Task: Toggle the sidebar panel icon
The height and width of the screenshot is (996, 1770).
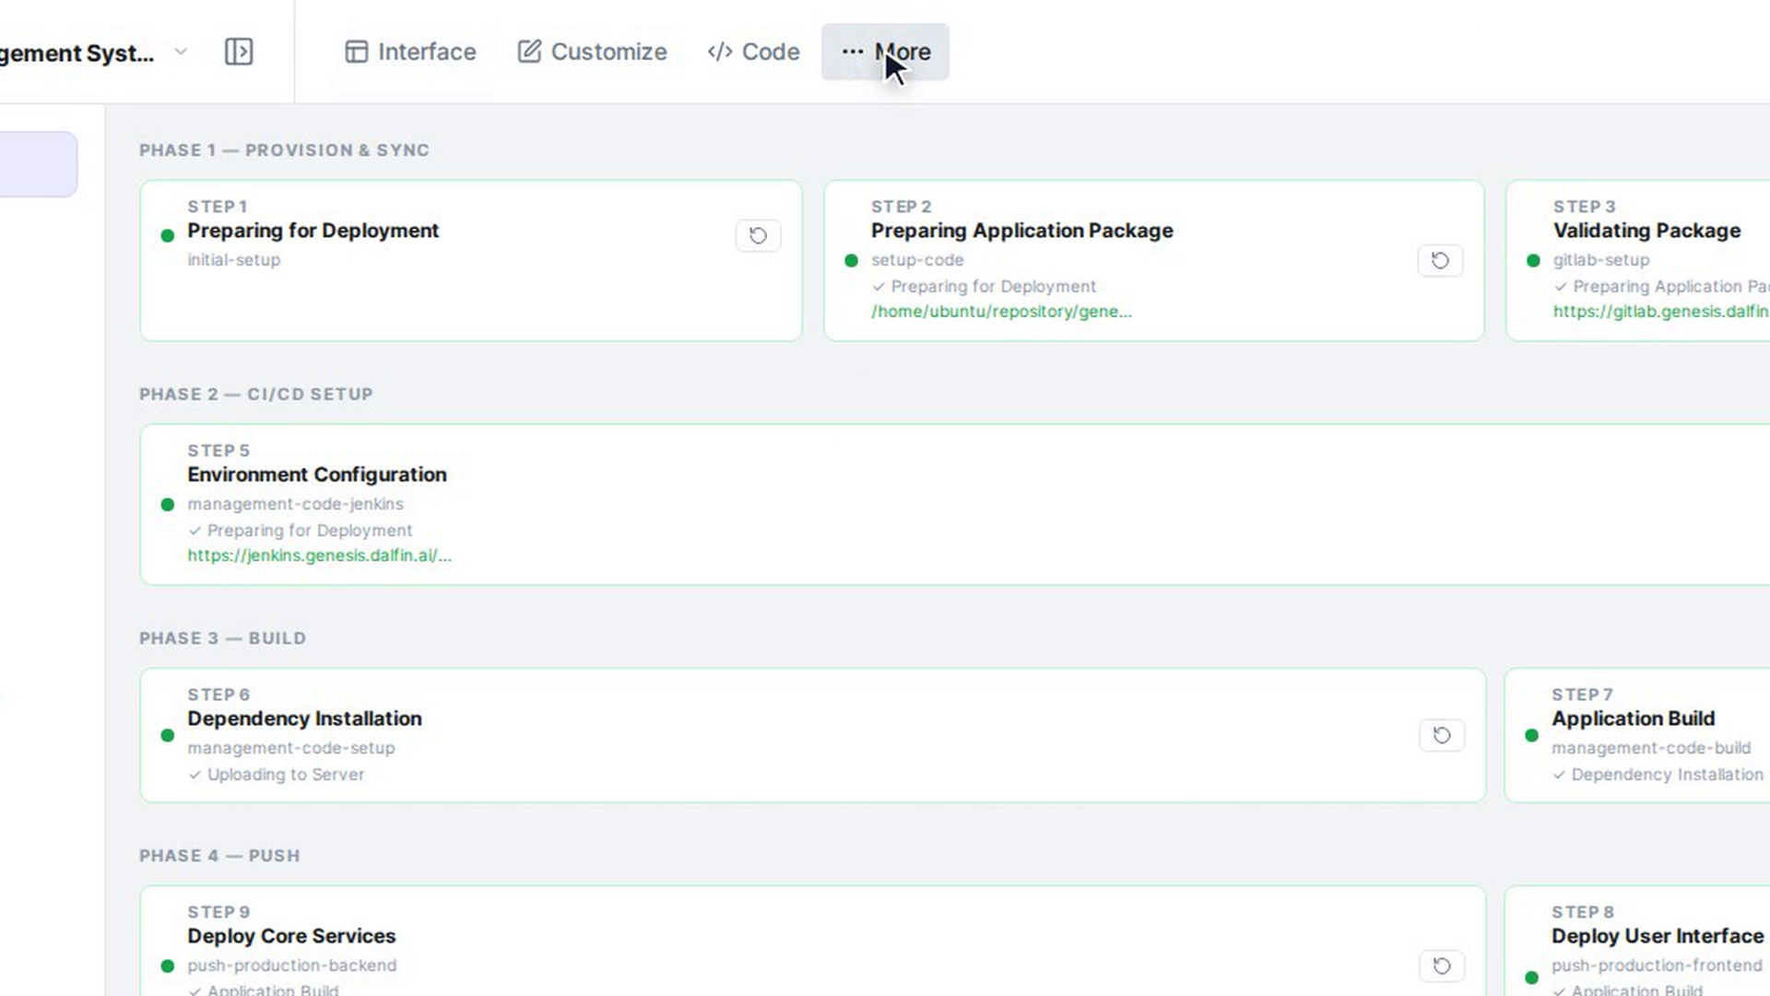Action: (x=239, y=52)
